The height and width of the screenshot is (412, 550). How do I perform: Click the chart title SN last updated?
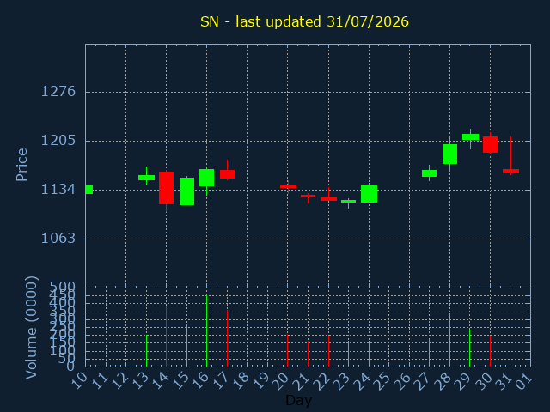click(304, 21)
